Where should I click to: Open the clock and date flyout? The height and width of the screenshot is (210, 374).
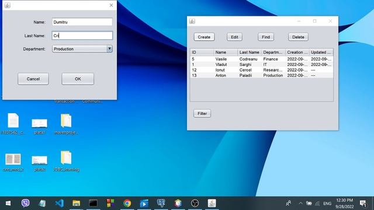point(344,204)
